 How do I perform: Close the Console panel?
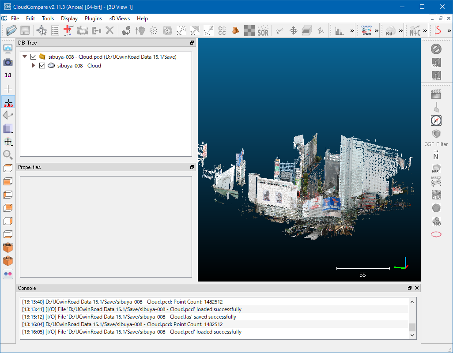pos(417,288)
